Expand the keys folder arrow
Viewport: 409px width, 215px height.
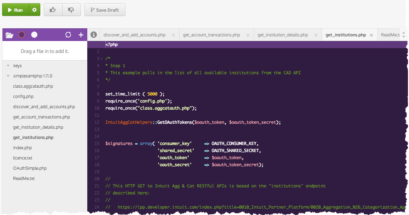8,66
